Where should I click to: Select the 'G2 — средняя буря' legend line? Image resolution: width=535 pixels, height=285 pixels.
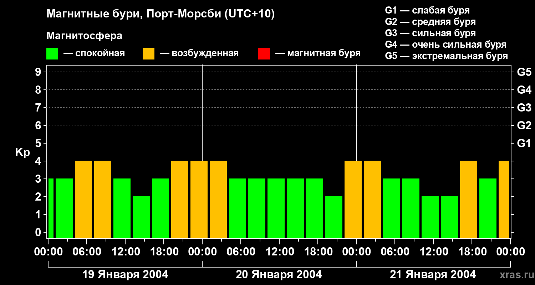[x=430, y=22]
